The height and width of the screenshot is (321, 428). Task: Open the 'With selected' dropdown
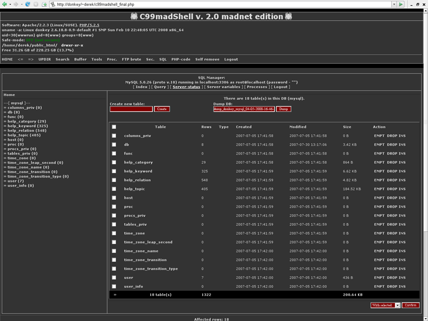click(385, 305)
